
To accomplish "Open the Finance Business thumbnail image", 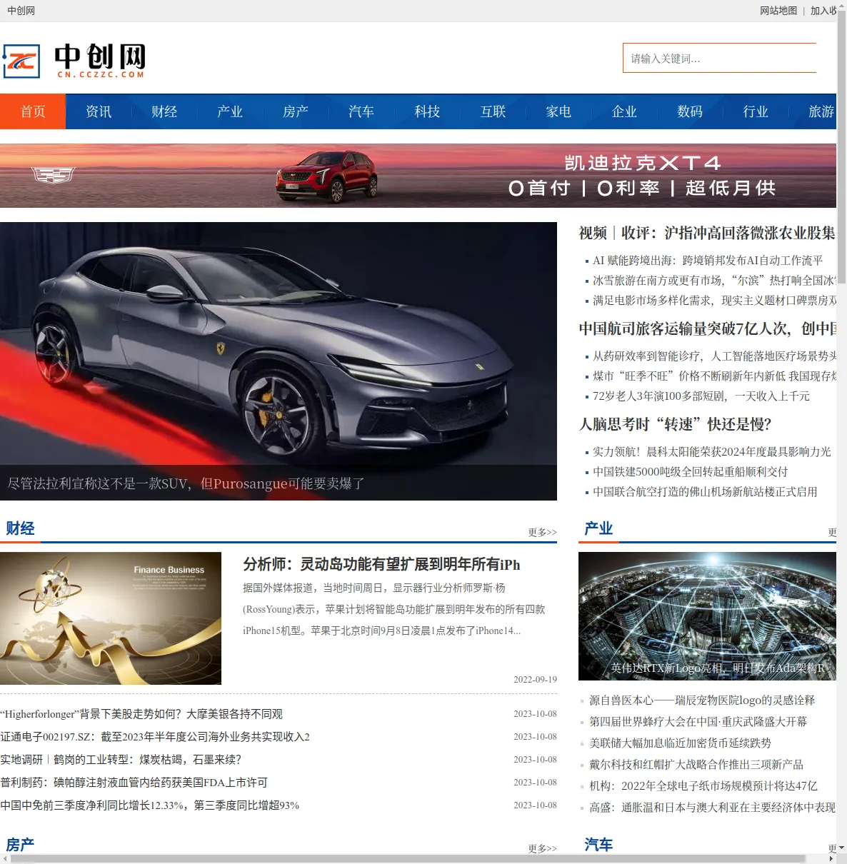I will click(111, 618).
